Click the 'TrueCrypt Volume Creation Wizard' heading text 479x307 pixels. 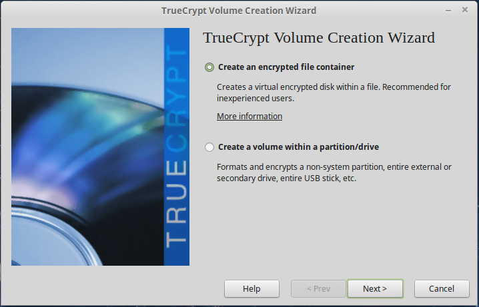(x=319, y=38)
